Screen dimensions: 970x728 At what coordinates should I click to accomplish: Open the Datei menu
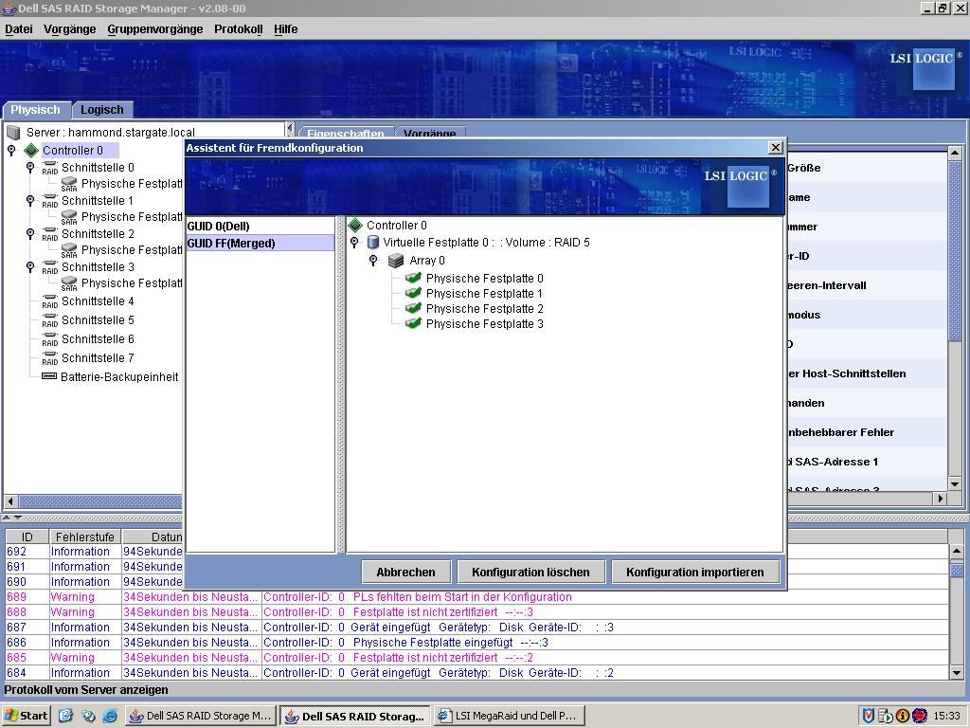click(19, 29)
